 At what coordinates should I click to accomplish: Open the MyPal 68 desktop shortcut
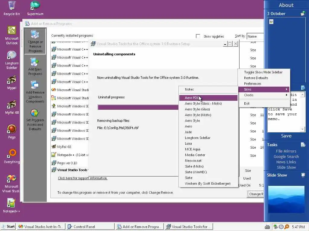(12, 107)
